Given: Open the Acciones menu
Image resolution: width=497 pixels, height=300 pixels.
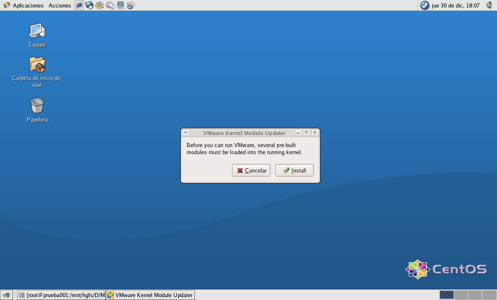Looking at the screenshot, I should pyautogui.click(x=60, y=5).
